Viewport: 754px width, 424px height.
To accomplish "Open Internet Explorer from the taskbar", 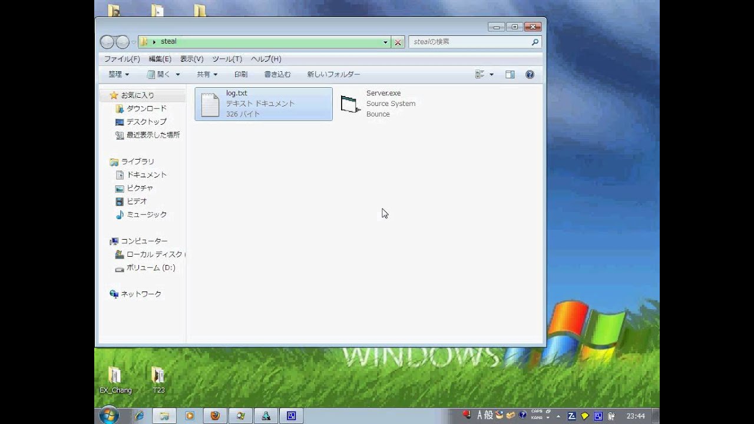I will (x=139, y=415).
